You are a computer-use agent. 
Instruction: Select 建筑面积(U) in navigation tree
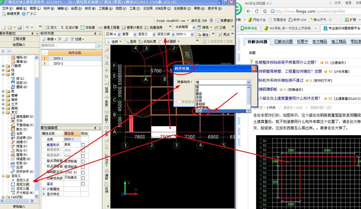(x=22, y=117)
